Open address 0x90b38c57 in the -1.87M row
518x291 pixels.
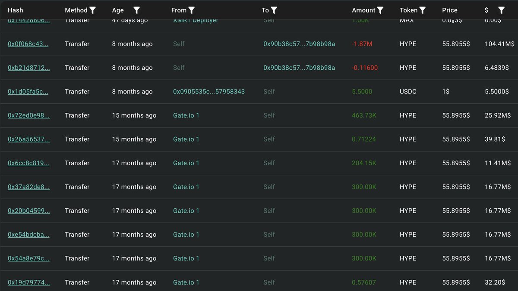pyautogui.click(x=299, y=44)
